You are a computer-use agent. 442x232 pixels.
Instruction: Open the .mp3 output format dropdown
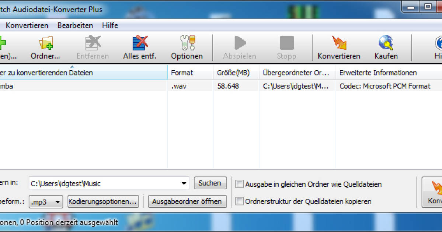[x=58, y=202]
